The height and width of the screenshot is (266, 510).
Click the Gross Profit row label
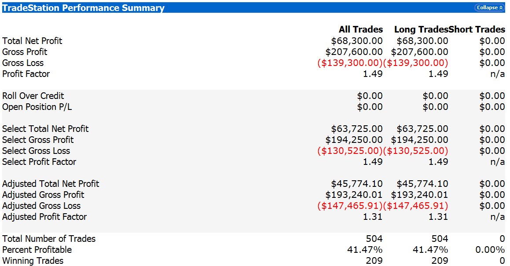[25, 52]
